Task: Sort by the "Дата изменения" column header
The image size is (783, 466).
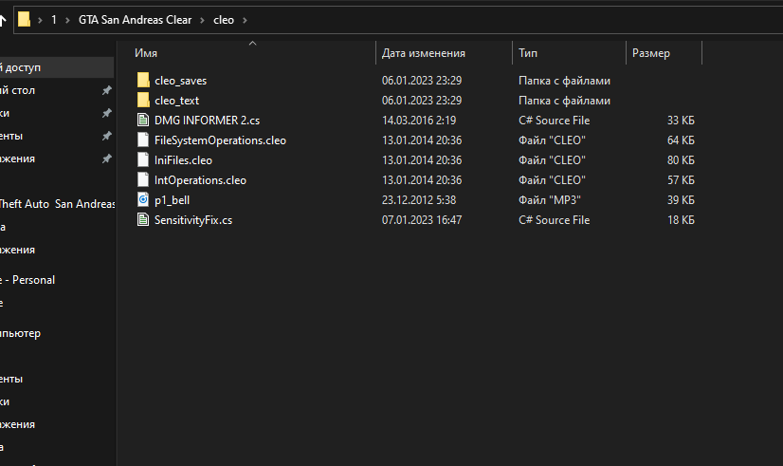Action: pos(423,53)
